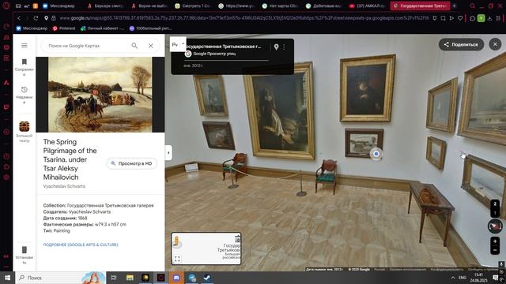
Task: Click the minimap thumbnail
Action: tap(206, 248)
